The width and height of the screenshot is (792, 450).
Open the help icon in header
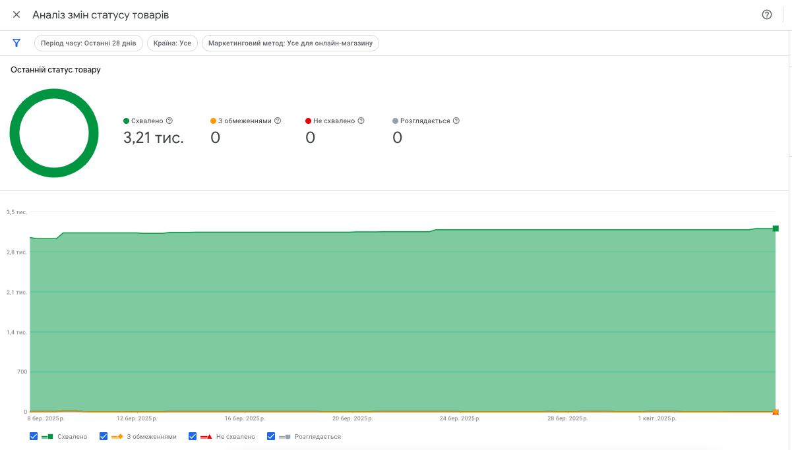coord(767,14)
